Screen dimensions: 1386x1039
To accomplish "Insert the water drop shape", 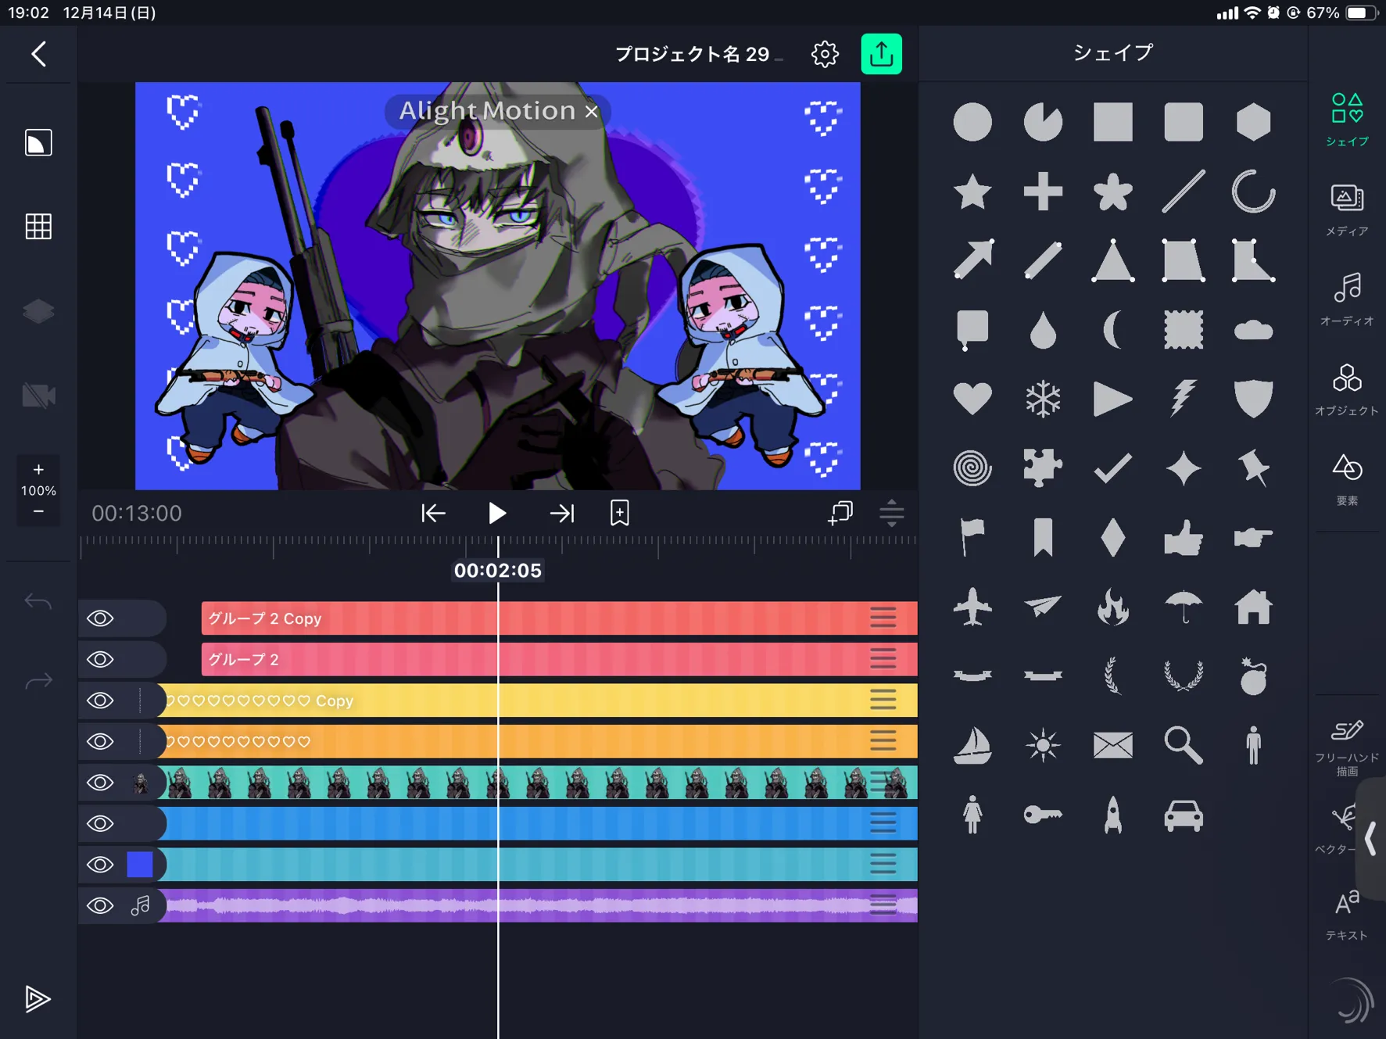I will pyautogui.click(x=1043, y=330).
